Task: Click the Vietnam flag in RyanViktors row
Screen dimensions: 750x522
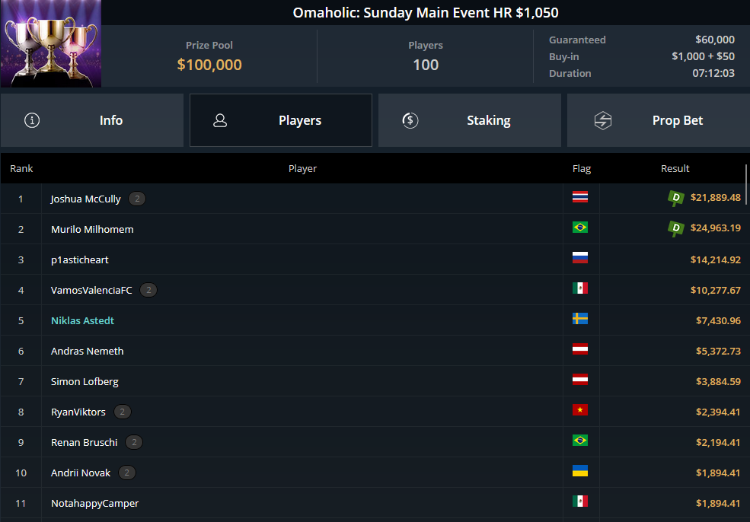Action: [580, 410]
